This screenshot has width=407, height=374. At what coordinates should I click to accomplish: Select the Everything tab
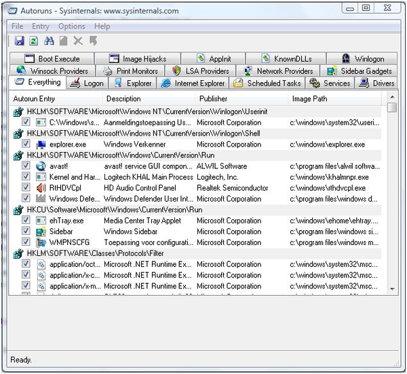[x=37, y=82]
